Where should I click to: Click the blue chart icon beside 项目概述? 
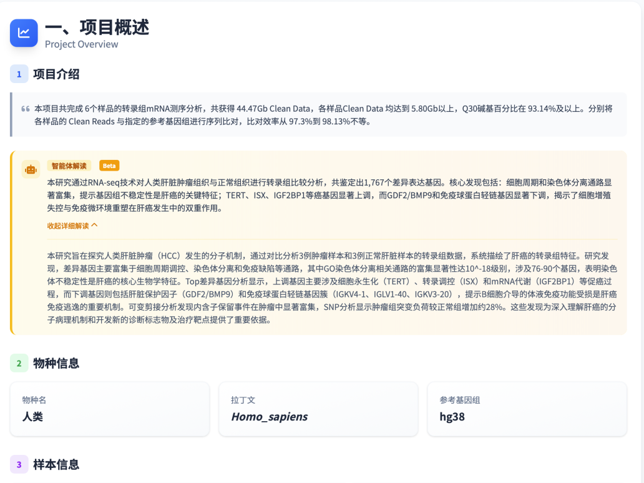(x=24, y=33)
